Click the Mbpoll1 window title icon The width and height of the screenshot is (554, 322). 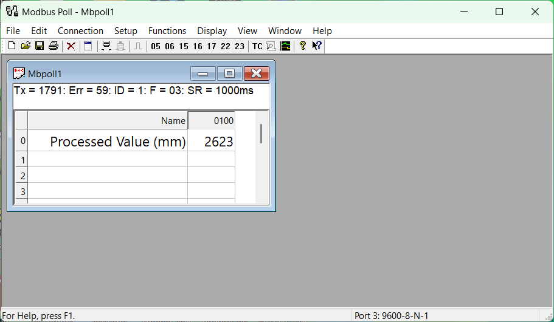[x=19, y=74]
